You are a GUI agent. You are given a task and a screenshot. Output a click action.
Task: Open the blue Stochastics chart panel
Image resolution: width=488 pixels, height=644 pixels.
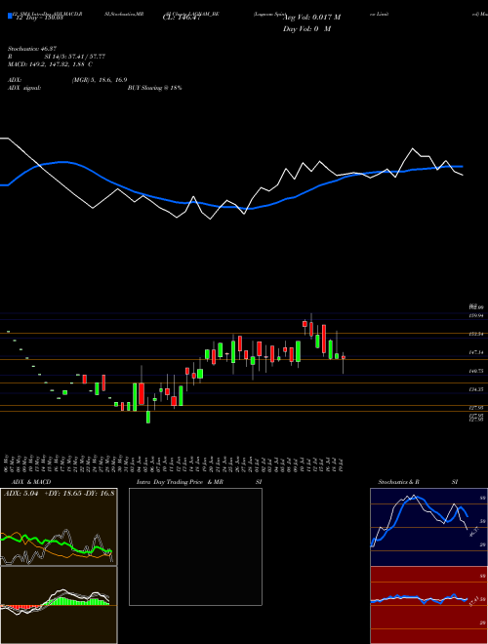pos(428,527)
